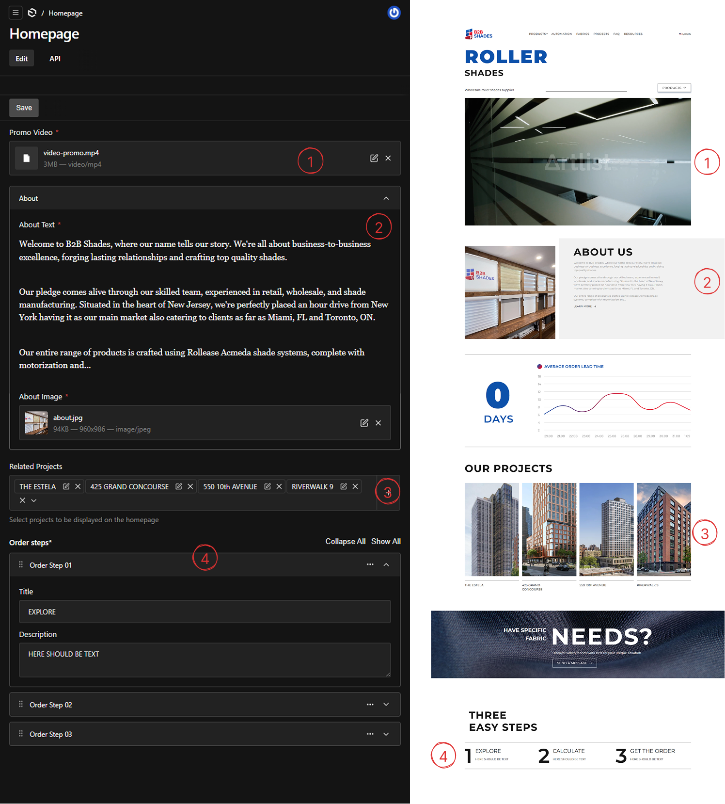Click the Homepage breadcrumb text
This screenshot has height=804, width=725.
click(x=65, y=13)
